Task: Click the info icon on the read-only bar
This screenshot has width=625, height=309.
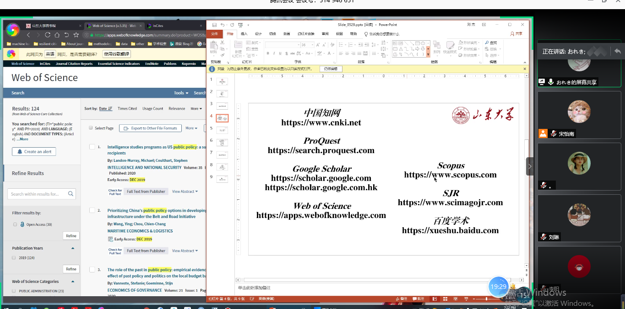Action: tap(212, 69)
